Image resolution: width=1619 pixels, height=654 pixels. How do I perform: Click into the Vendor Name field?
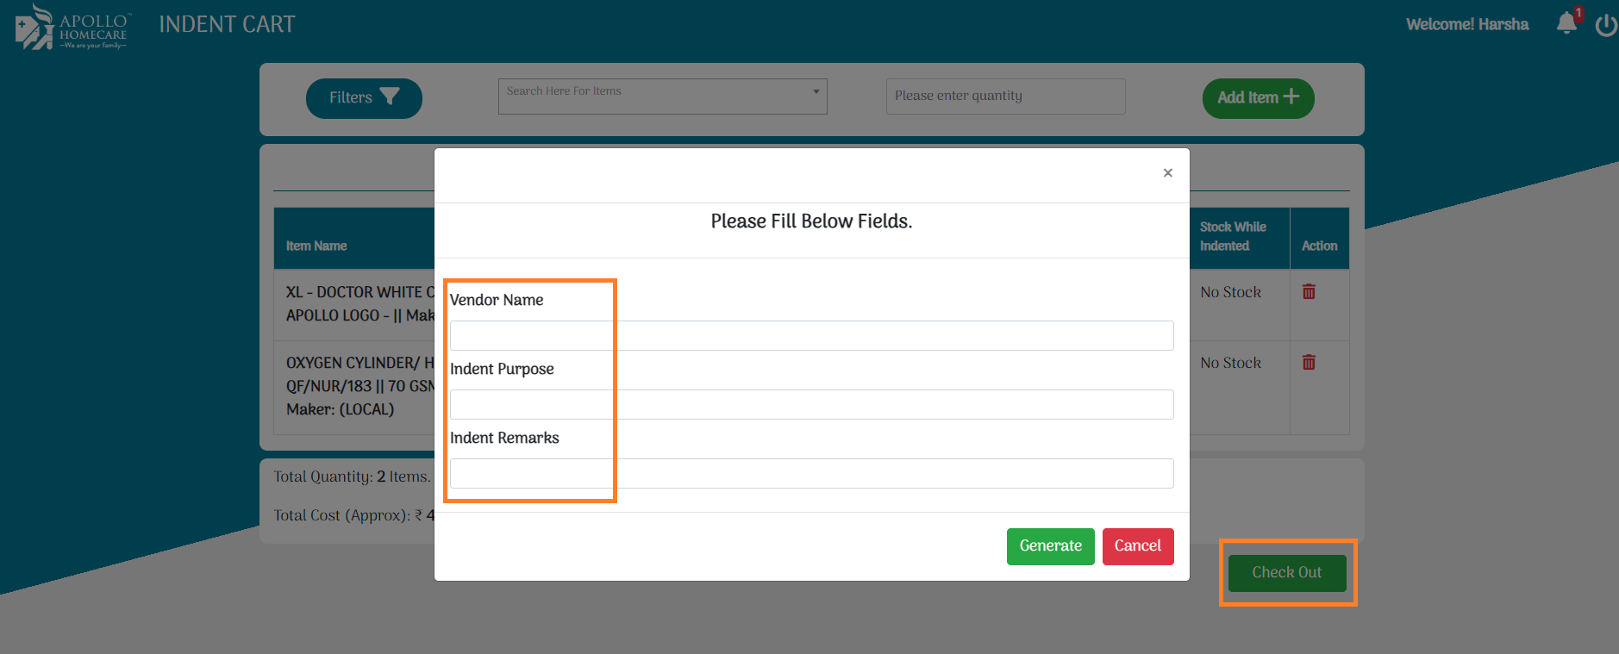tap(811, 336)
